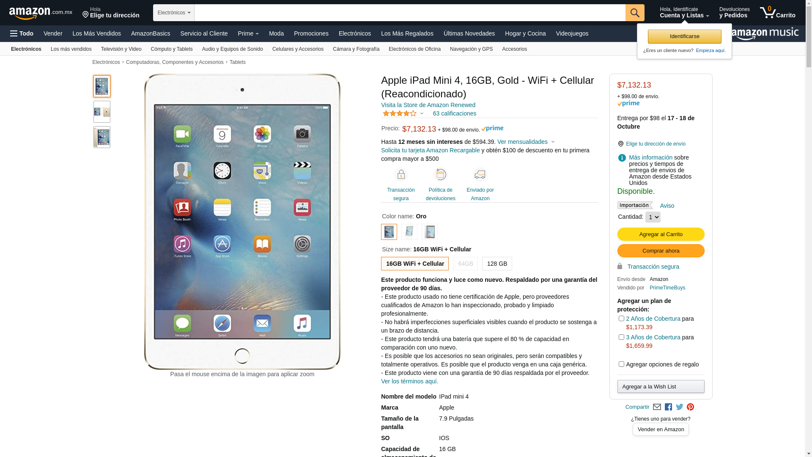This screenshot has width=812, height=457.
Task: Select the second color swatch option
Action: click(x=409, y=232)
